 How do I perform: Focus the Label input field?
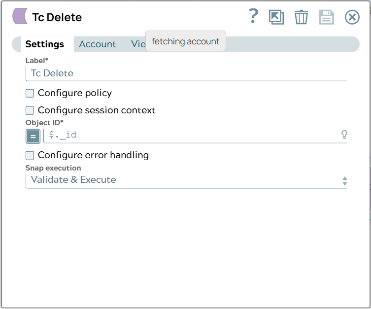[x=186, y=73]
